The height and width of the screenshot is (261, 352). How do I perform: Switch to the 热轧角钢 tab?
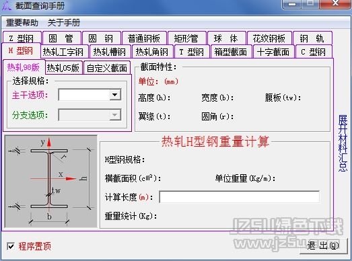152,52
